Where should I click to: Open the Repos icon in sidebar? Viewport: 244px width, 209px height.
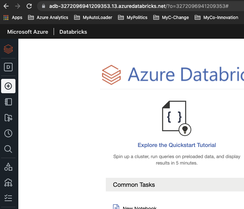(x=8, y=118)
